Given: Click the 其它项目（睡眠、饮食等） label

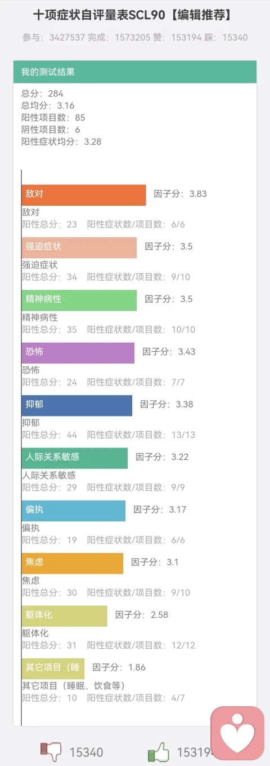Looking at the screenshot, I should tap(73, 686).
